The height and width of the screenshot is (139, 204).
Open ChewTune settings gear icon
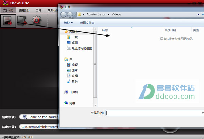click(x=37, y=20)
